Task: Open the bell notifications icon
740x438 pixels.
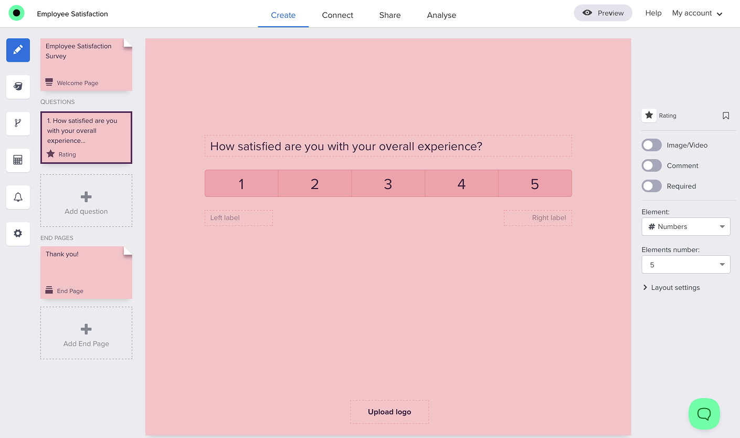Action: coord(18,197)
